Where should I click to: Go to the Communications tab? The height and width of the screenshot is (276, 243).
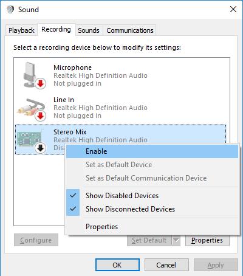(x=130, y=30)
